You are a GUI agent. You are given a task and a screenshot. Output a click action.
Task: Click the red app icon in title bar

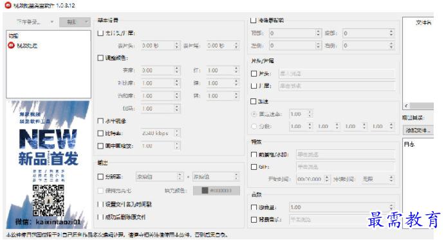pyautogui.click(x=8, y=5)
